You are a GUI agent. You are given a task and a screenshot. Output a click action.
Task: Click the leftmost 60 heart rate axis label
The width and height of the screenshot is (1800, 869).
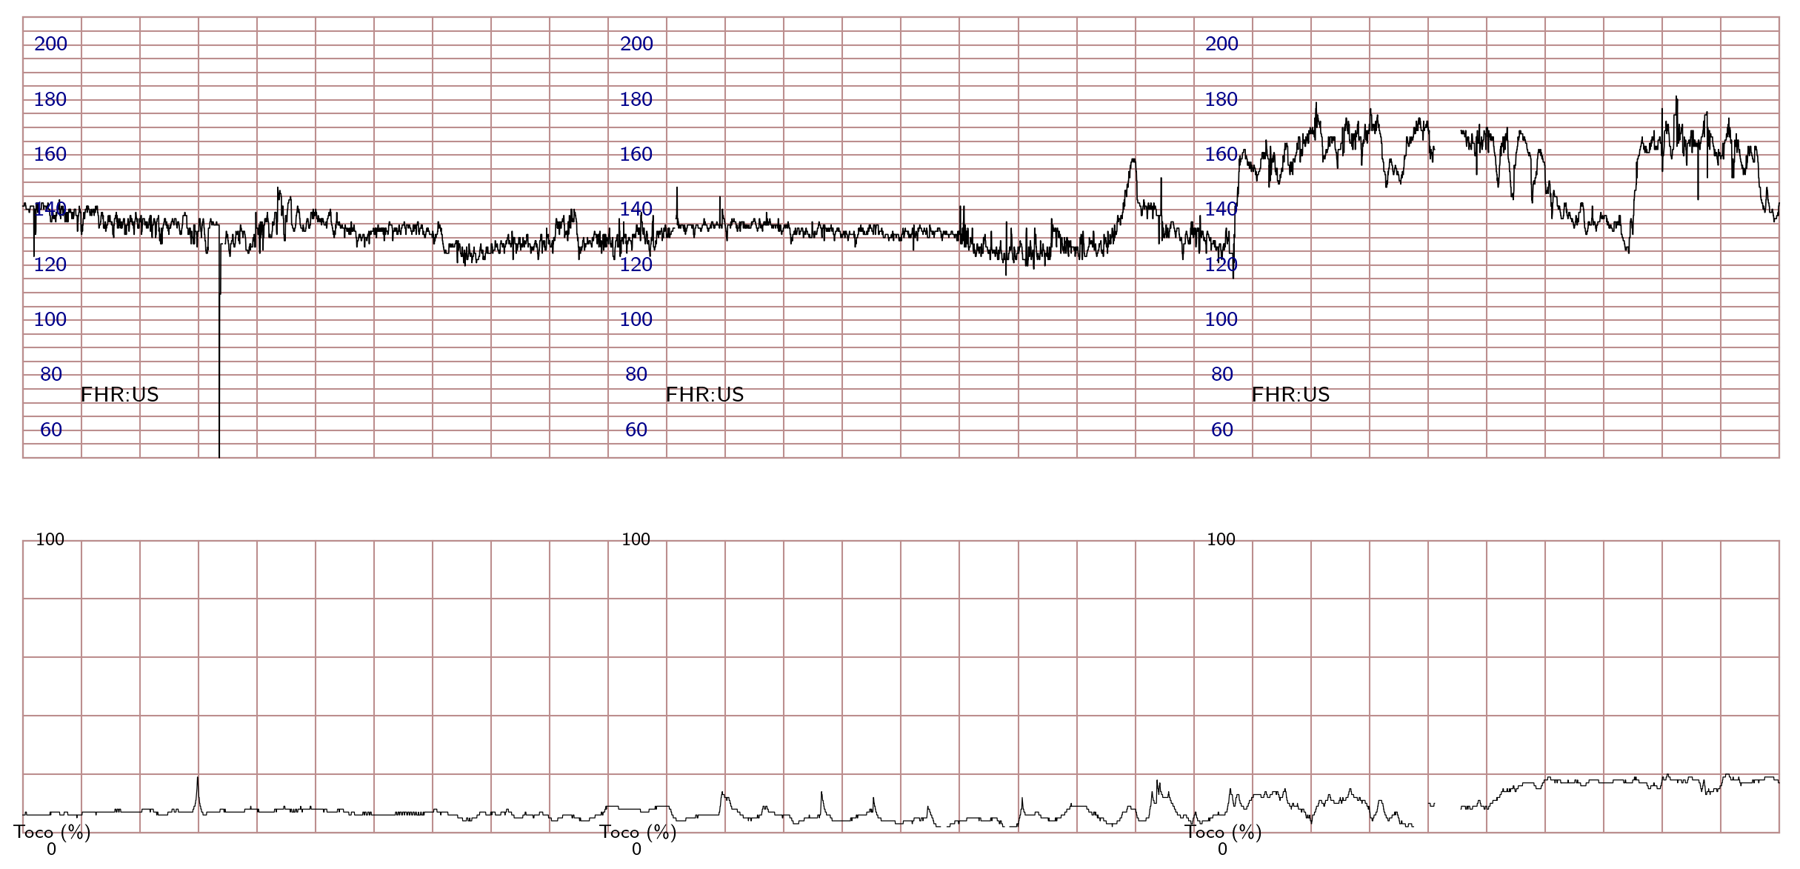[51, 430]
